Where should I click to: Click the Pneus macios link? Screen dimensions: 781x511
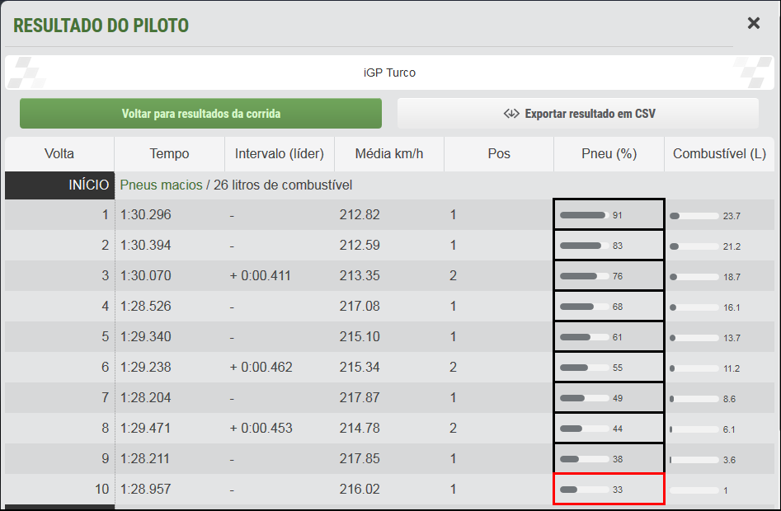point(162,185)
